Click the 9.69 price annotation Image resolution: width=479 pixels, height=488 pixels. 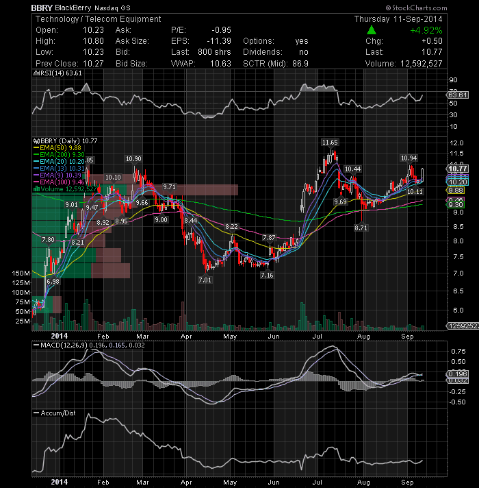[341, 202]
